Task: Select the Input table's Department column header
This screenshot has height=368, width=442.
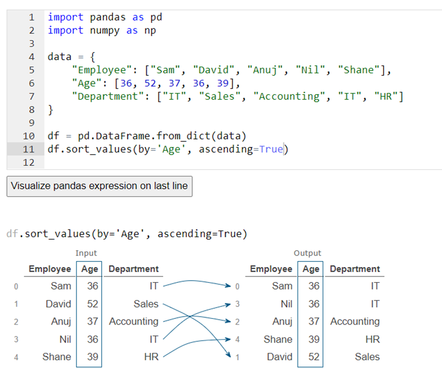Action: [x=133, y=269]
